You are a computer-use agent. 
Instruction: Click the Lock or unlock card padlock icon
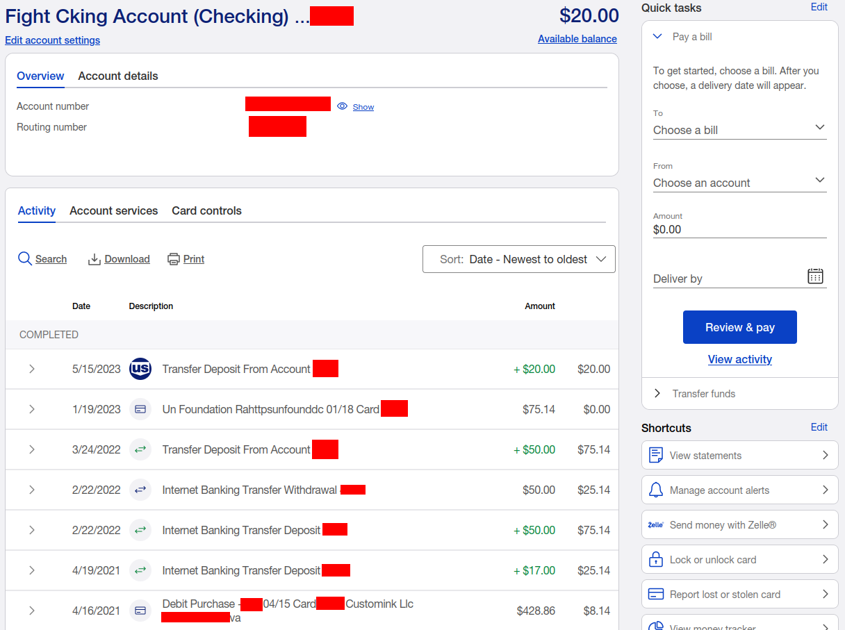(x=655, y=560)
